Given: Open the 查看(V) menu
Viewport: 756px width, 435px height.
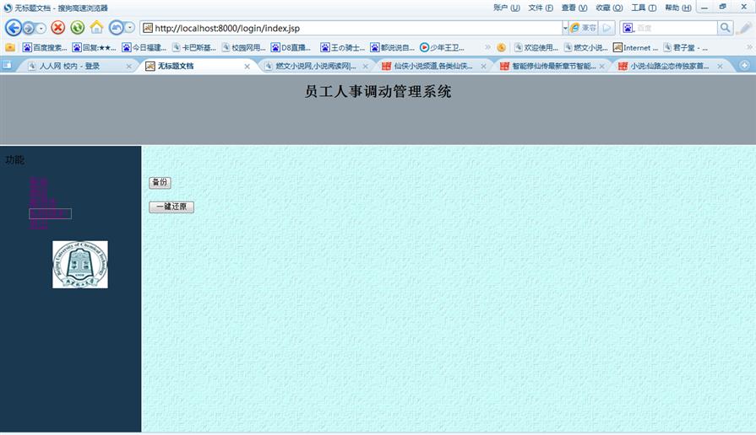Looking at the screenshot, I should click(x=574, y=8).
